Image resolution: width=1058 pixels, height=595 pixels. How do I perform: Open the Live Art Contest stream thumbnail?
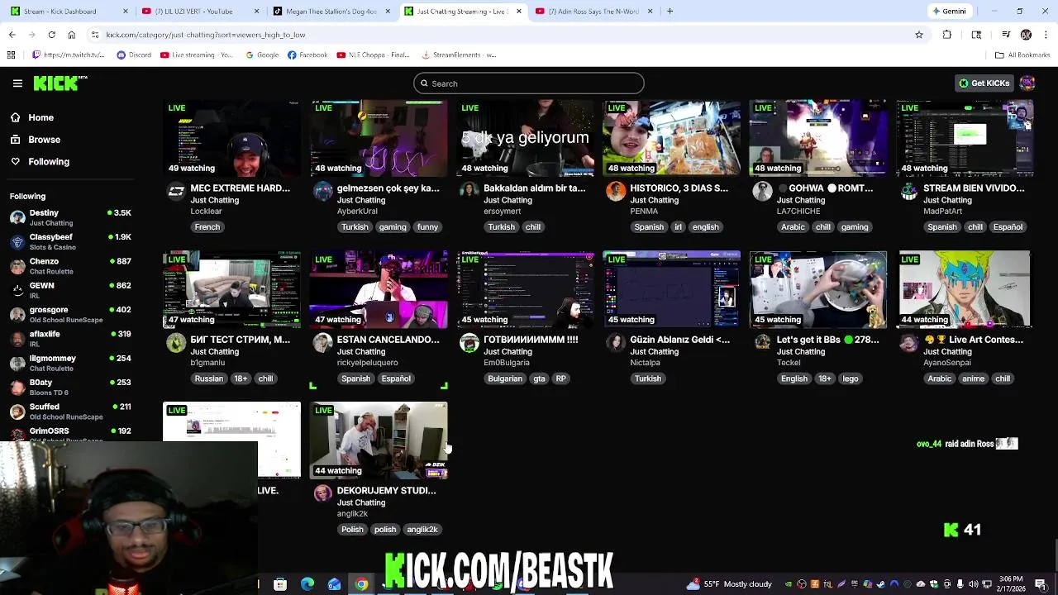(965, 289)
